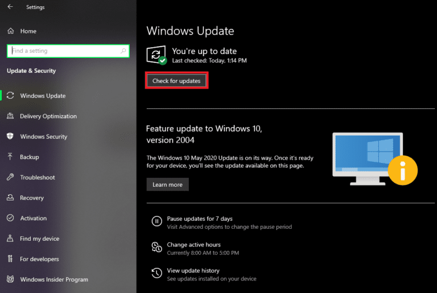Go to the Activation section
This screenshot has width=437, height=293.
pyautogui.click(x=34, y=219)
